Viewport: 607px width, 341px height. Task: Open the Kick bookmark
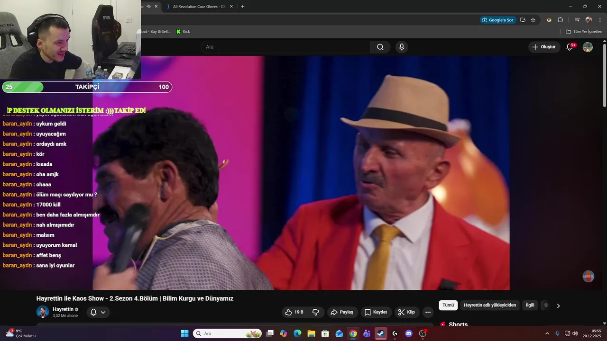(183, 32)
